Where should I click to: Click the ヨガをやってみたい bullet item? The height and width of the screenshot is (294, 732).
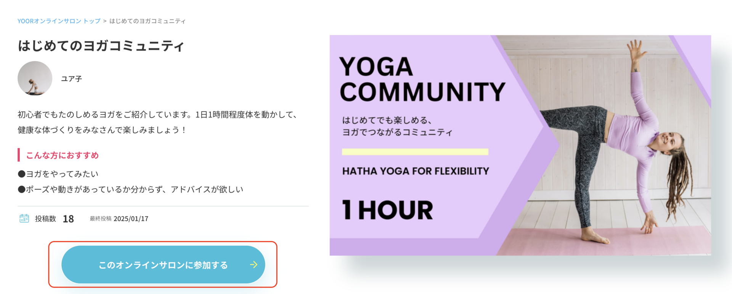tap(58, 174)
